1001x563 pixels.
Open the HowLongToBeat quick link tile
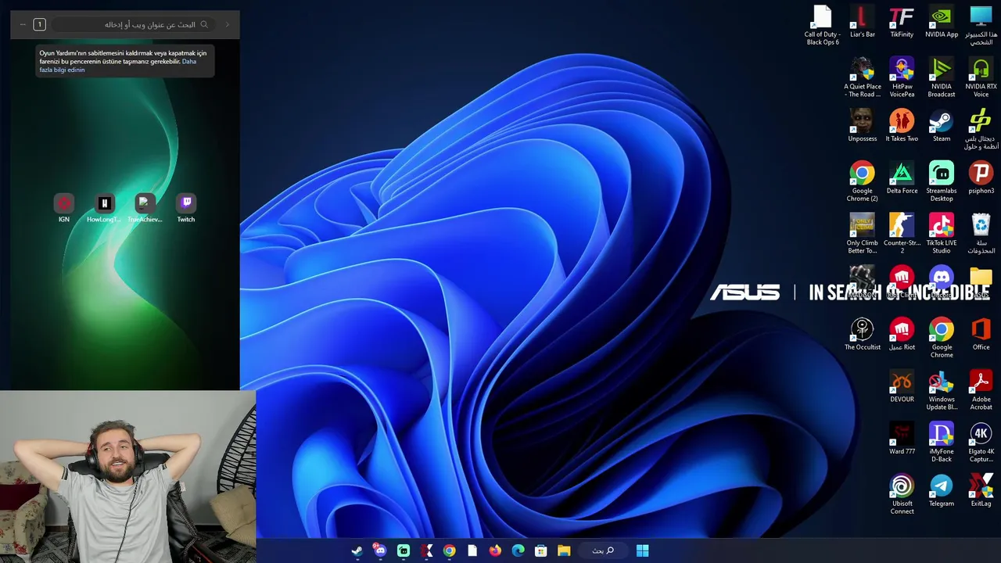click(104, 208)
